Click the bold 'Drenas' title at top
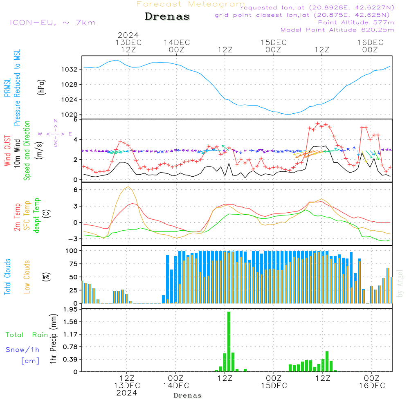The image size is (409, 409). [x=167, y=16]
